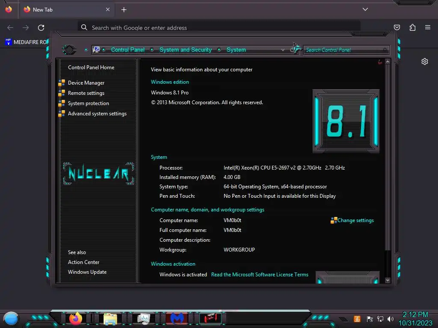Open Advanced system settings
This screenshot has height=328, width=438.
pos(97,114)
